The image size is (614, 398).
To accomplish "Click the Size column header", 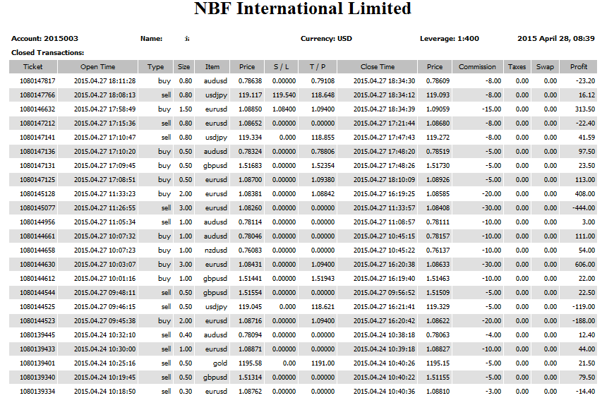I will coord(183,66).
